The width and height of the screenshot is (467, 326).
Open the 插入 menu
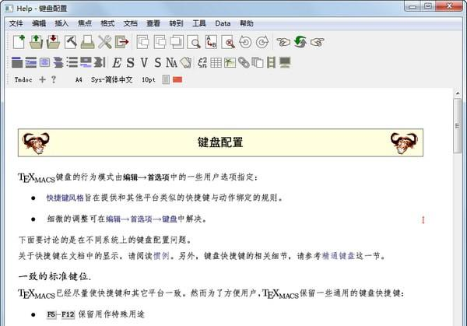click(61, 23)
